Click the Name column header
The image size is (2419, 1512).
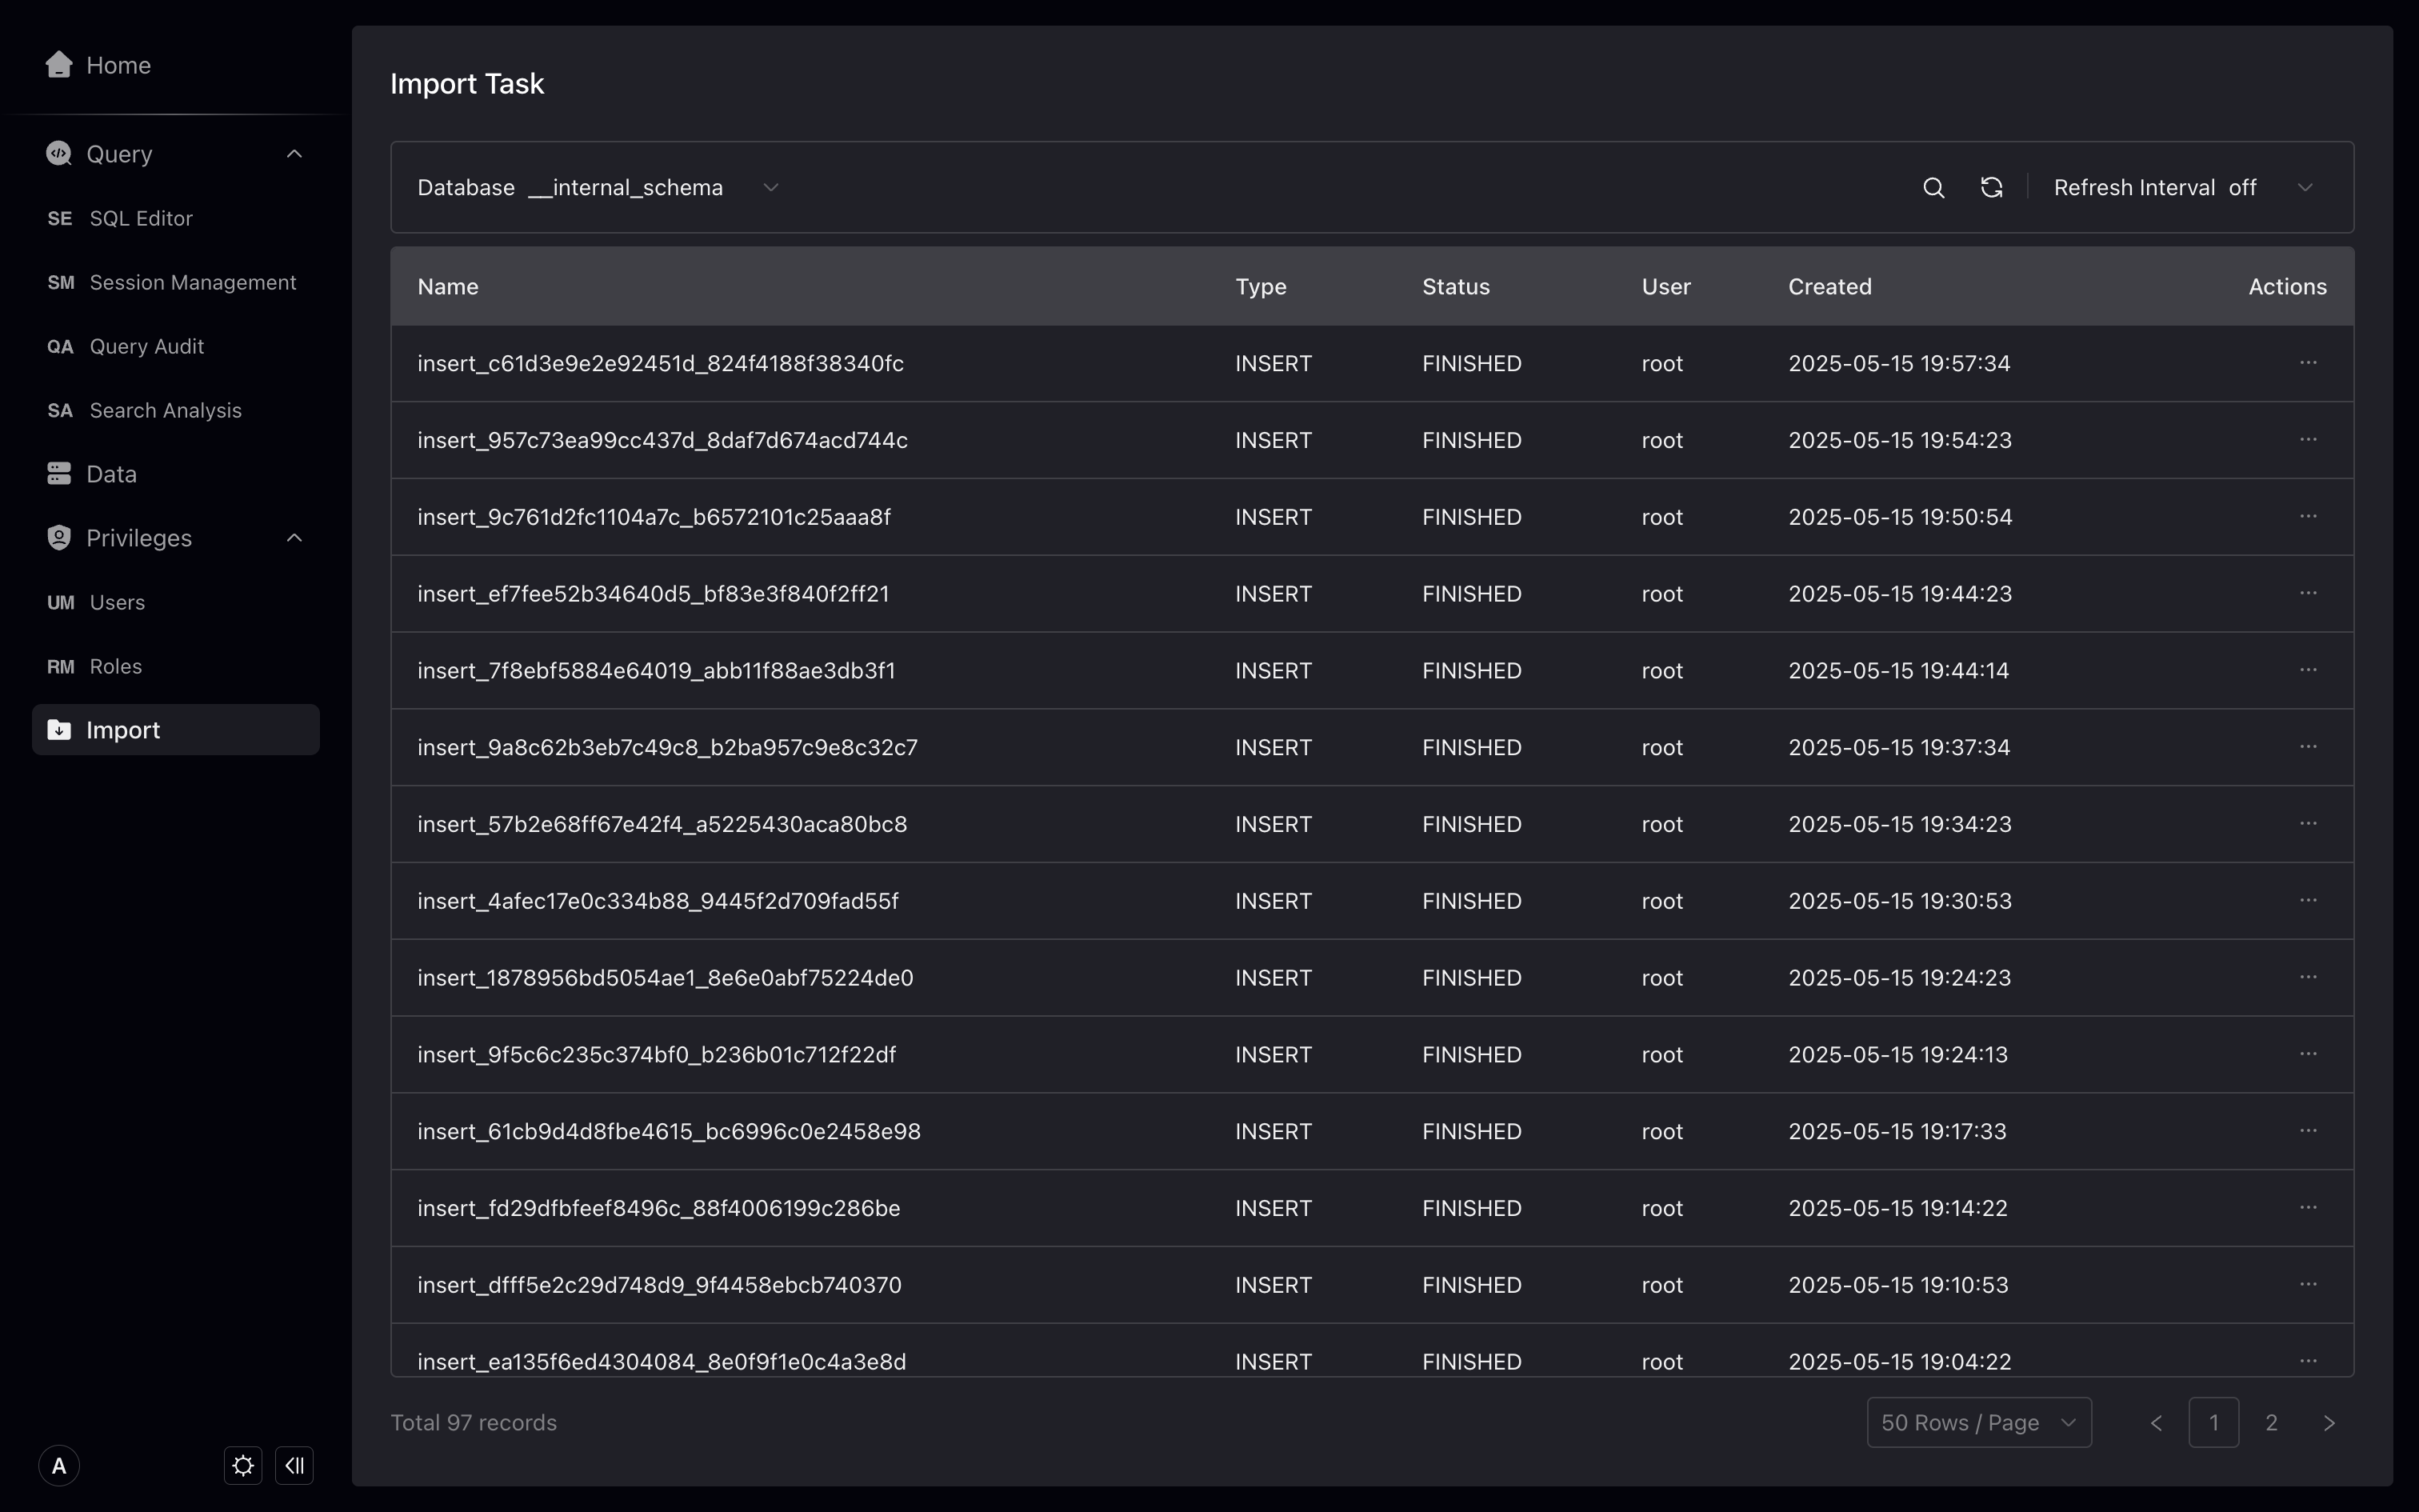(448, 287)
